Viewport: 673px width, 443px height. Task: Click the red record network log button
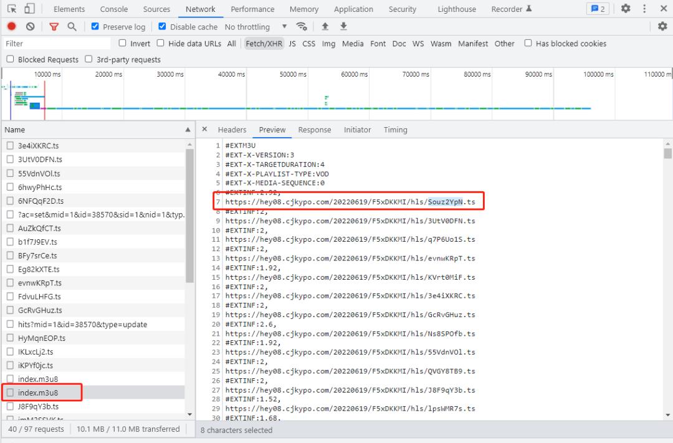(x=11, y=27)
